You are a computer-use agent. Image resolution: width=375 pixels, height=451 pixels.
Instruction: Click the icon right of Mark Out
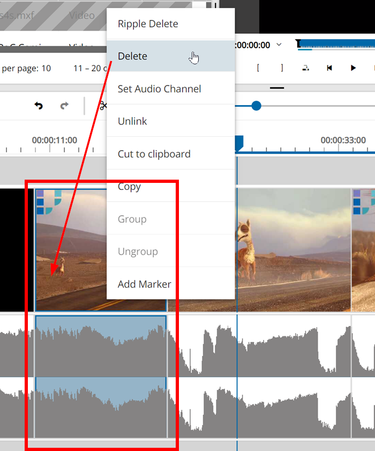(305, 68)
